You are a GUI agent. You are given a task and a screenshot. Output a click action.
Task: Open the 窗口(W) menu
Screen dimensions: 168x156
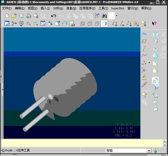tap(133, 8)
